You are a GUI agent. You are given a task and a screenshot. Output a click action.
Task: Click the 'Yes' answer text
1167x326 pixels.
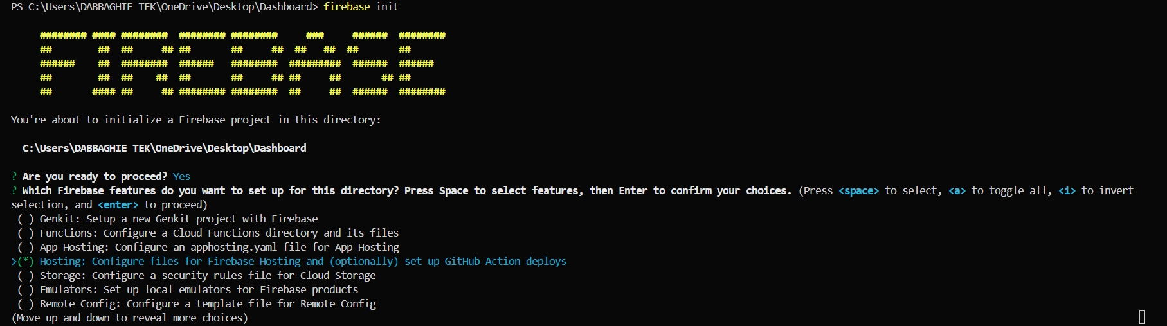pyautogui.click(x=181, y=176)
